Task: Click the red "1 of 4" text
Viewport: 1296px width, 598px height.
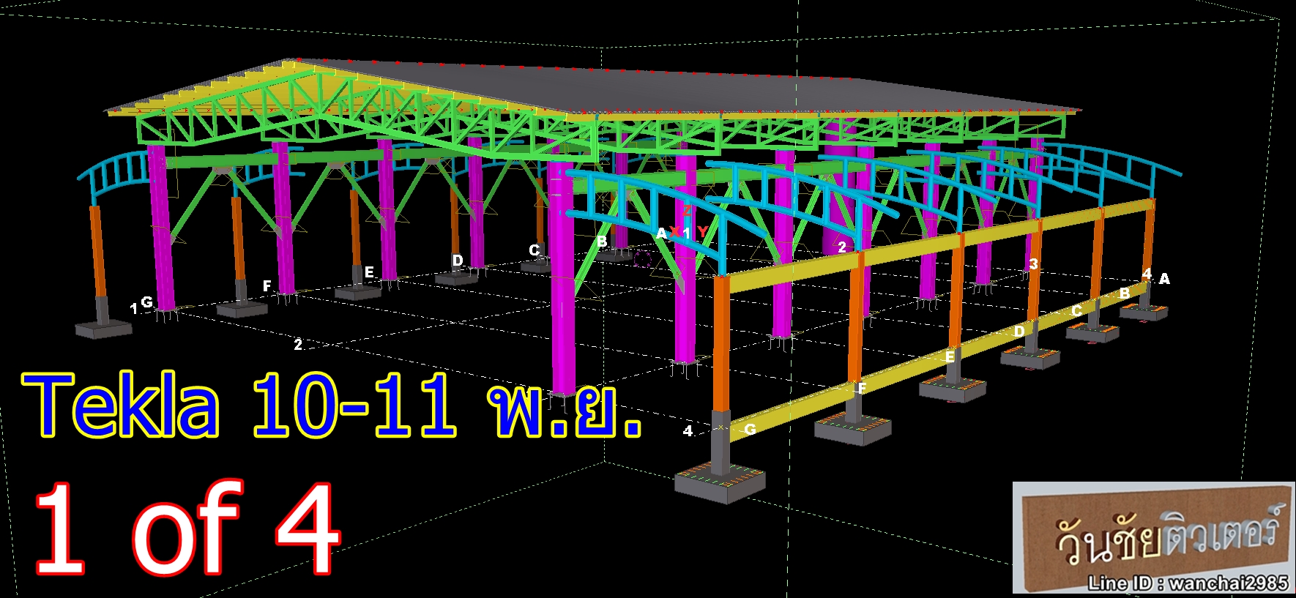Action: tap(187, 528)
